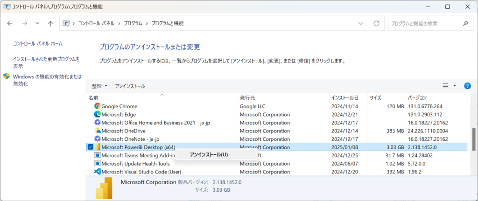Click the 3.03 GB size cell in the PowerBI row

coord(394,147)
